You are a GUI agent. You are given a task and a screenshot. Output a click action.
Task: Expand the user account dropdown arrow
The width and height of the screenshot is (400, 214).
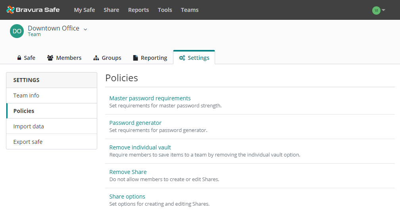tap(383, 10)
